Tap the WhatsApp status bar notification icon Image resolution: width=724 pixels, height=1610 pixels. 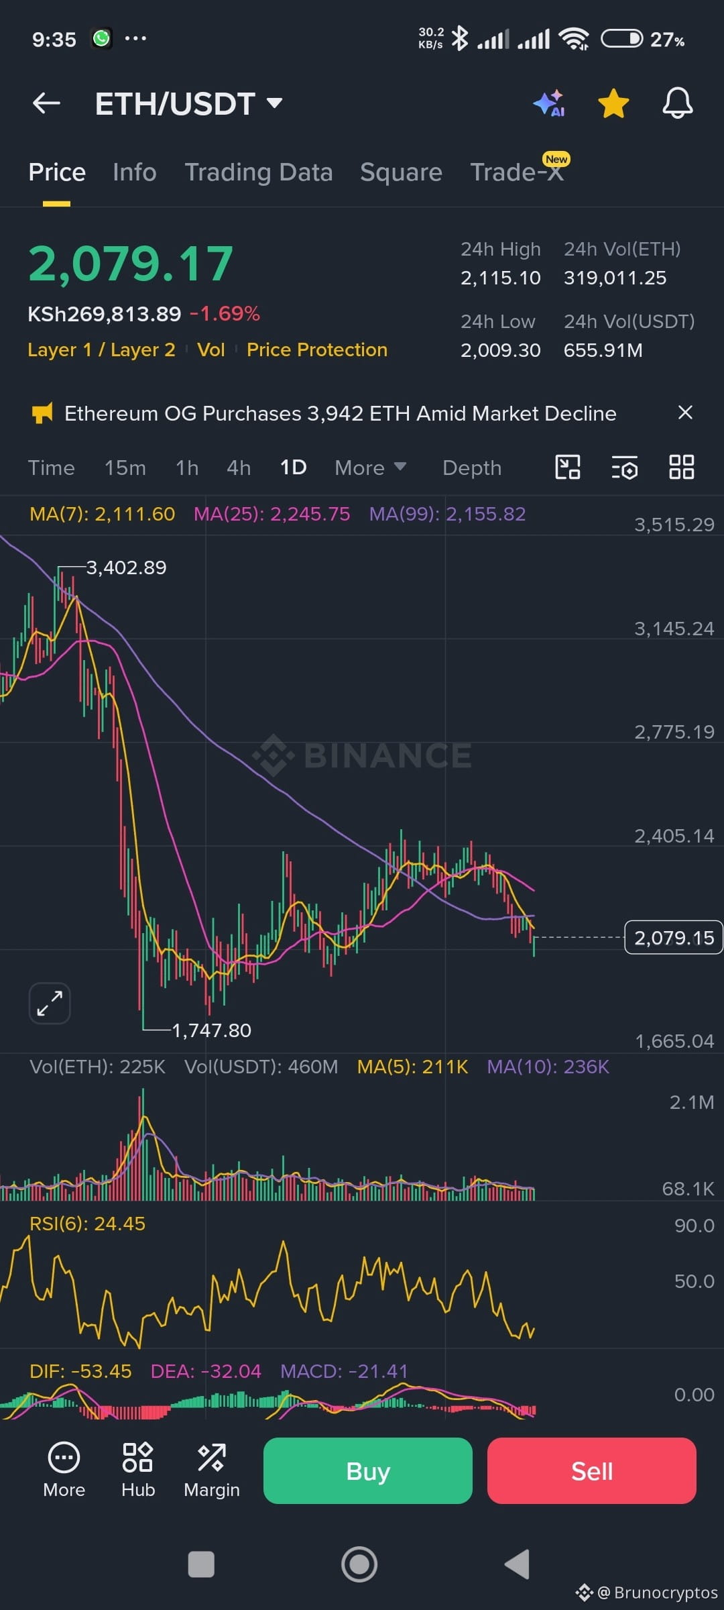point(101,39)
